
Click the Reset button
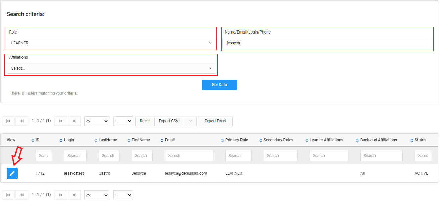tap(145, 121)
